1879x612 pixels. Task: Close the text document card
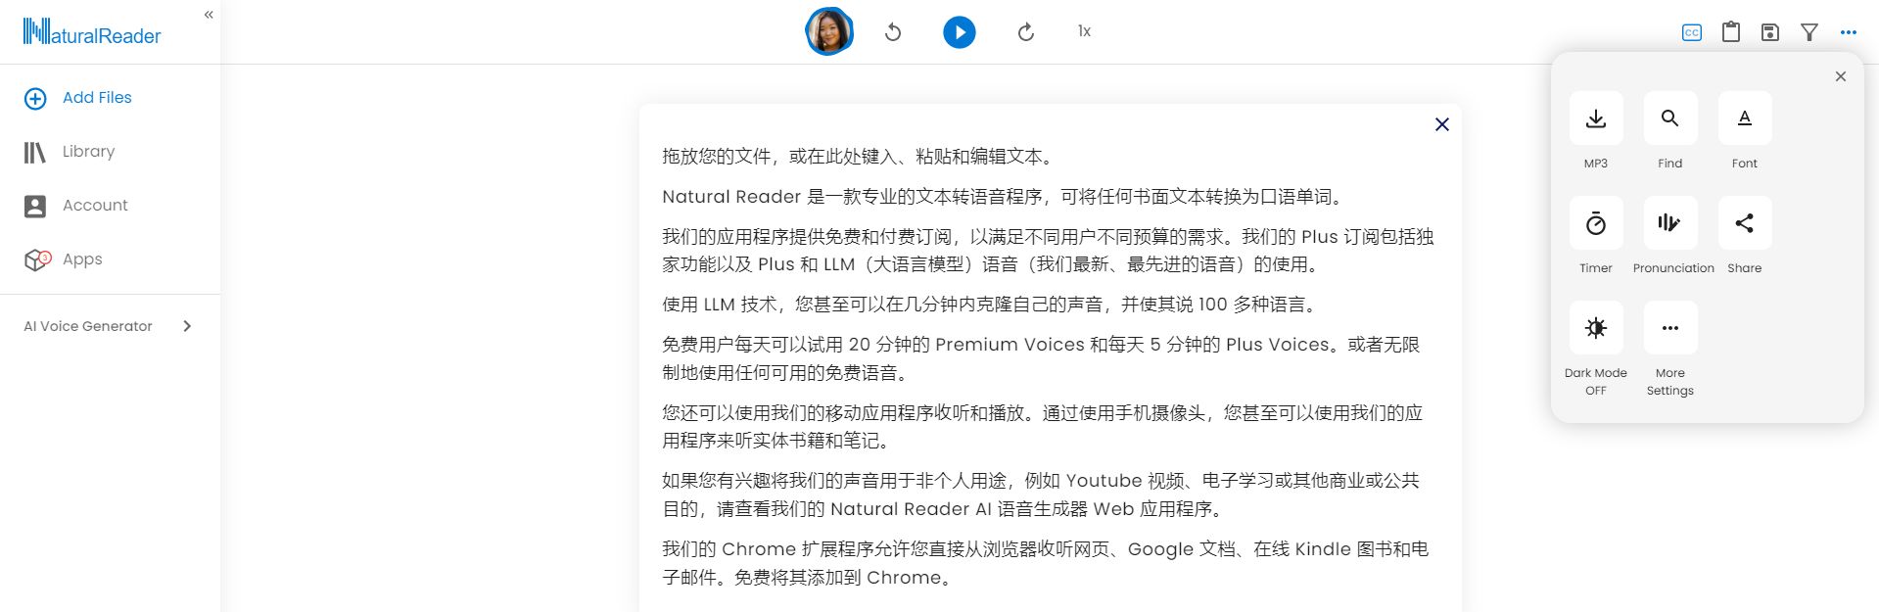1442,124
